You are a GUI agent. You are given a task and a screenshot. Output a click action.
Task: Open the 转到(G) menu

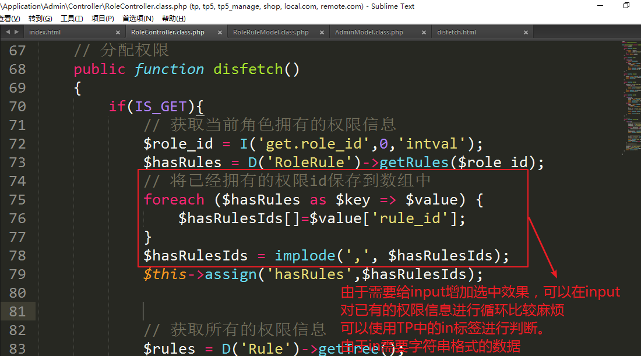[x=40, y=19]
